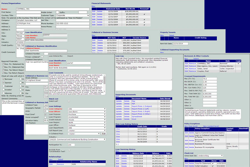Open the Spreadsheet supporting document
Image resolution: width=250 pixels, height=167 pixels.
tap(137, 117)
